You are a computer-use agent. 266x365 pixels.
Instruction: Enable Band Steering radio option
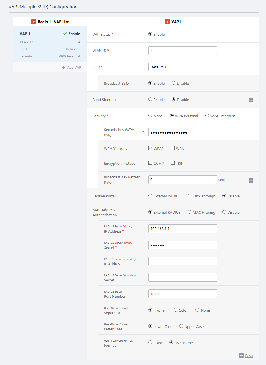pos(150,100)
